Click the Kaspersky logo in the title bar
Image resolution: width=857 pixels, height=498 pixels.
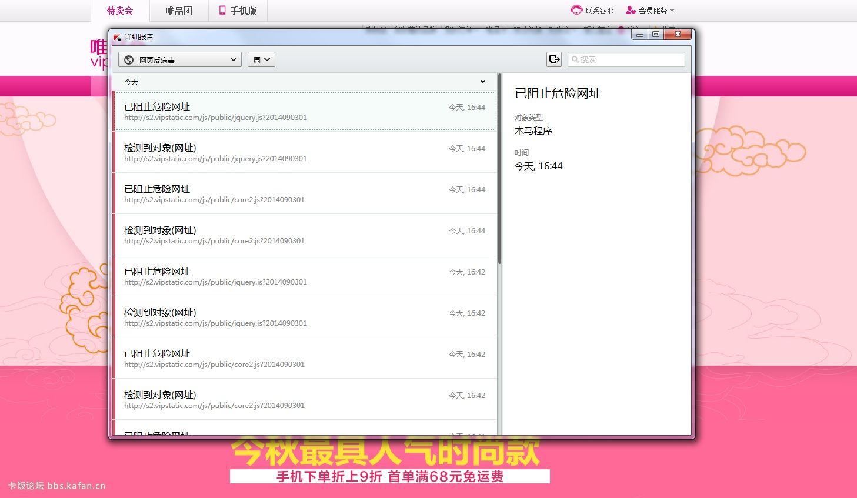tap(117, 36)
